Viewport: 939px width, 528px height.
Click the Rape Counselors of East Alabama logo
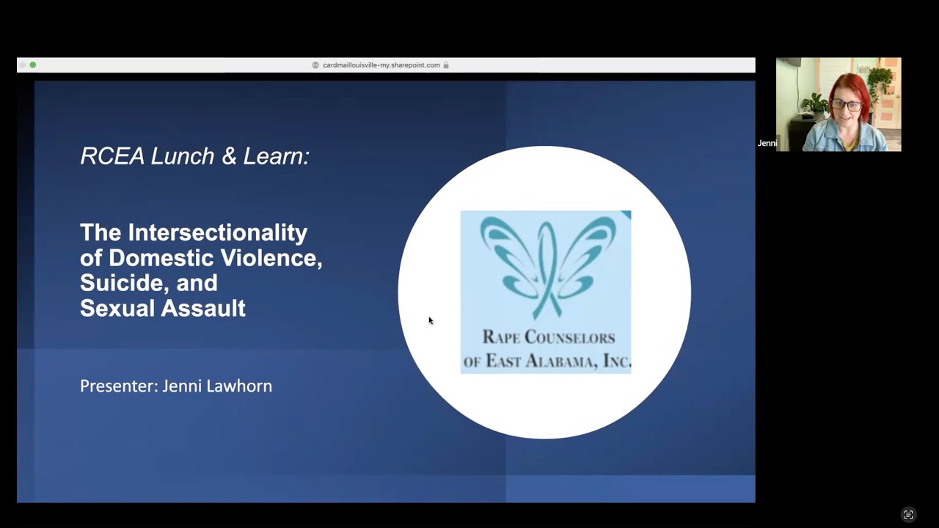546,292
